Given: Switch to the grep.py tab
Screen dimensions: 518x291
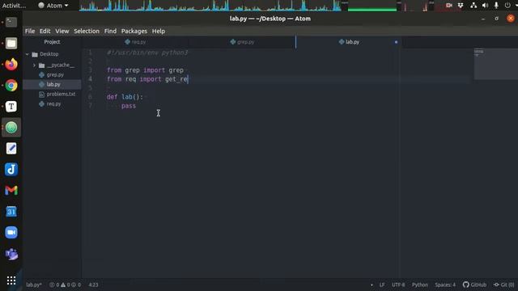Looking at the screenshot, I should click(243, 42).
